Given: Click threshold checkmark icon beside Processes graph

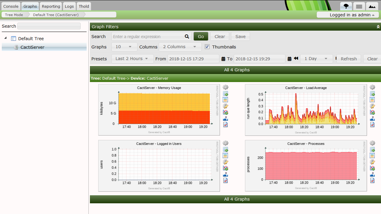Looking at the screenshot, I should pos(372,180).
